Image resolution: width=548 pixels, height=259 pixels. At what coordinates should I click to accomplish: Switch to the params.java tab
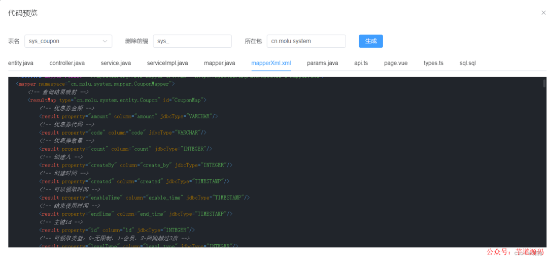(x=323, y=63)
